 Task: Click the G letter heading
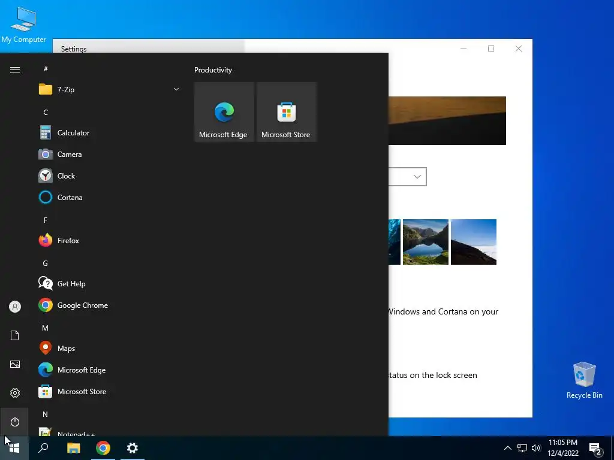pyautogui.click(x=46, y=264)
